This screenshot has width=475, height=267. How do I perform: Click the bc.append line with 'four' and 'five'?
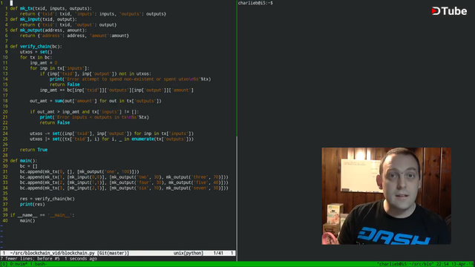(124, 183)
